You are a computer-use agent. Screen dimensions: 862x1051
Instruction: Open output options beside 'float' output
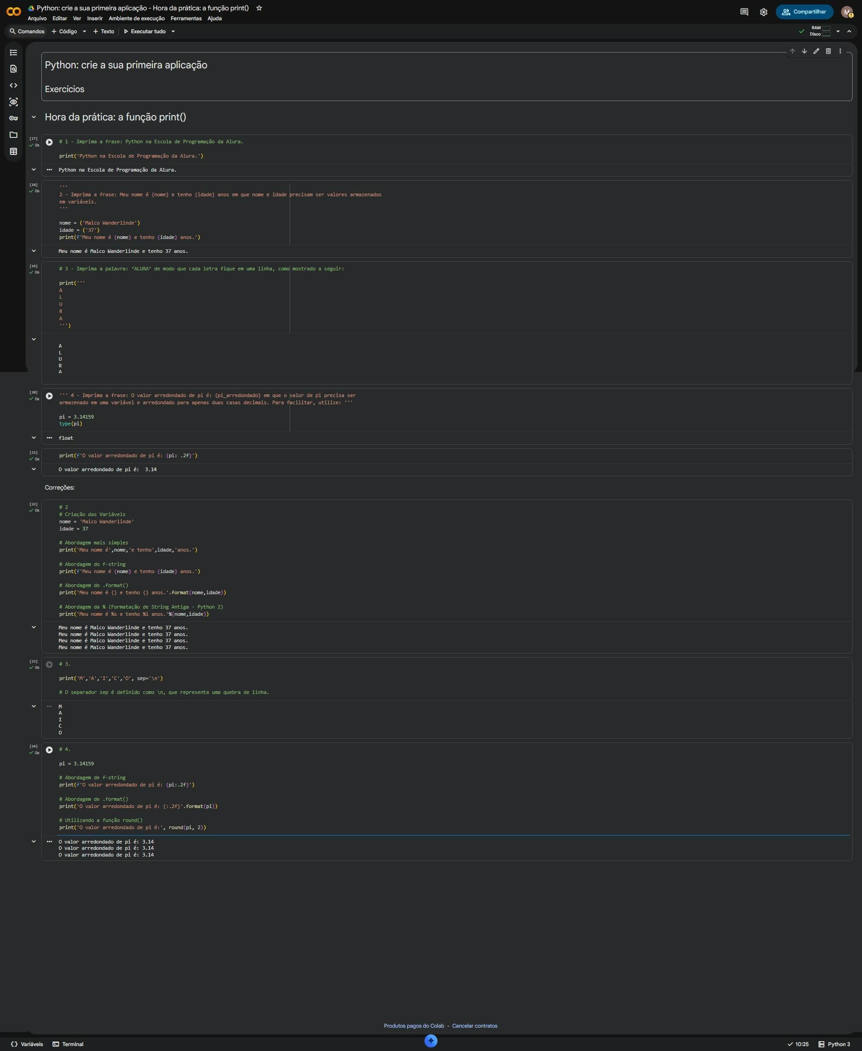pos(49,438)
